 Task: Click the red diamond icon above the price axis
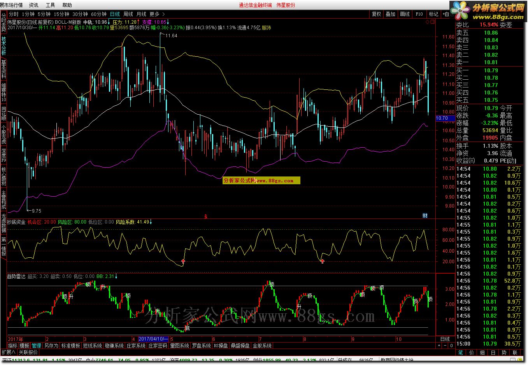coord(427,22)
